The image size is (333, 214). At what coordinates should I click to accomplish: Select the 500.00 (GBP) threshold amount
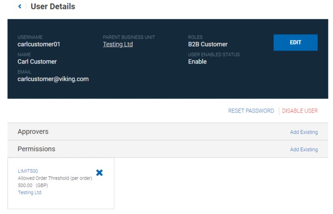click(x=33, y=185)
